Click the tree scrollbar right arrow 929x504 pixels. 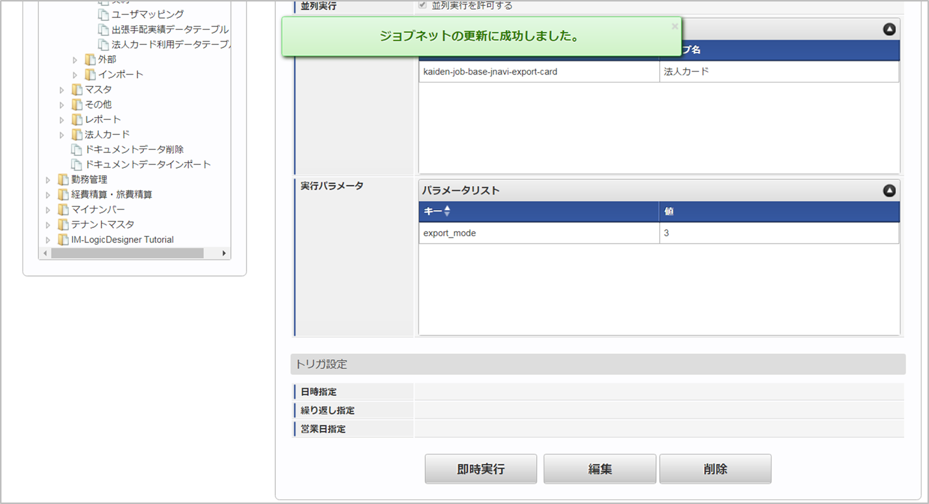pyautogui.click(x=223, y=253)
